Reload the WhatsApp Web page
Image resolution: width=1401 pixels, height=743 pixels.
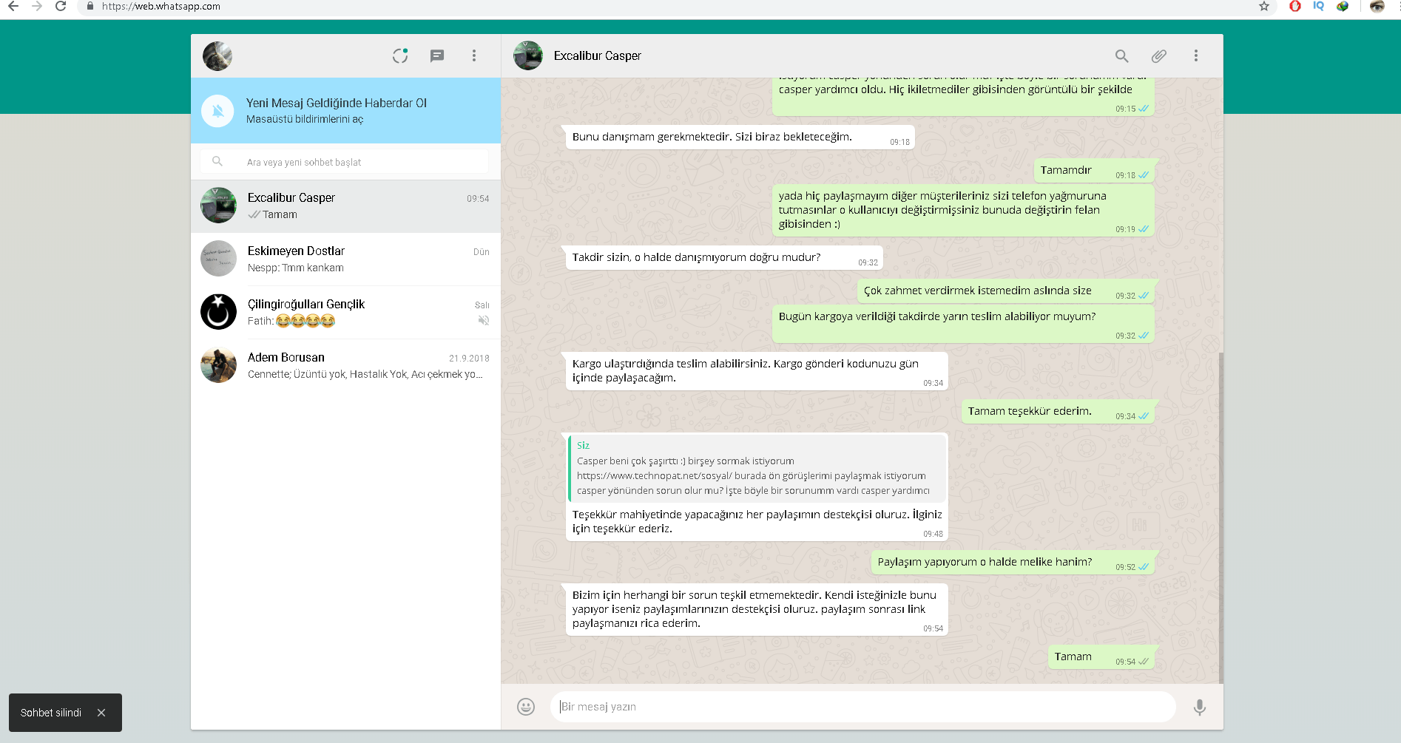tap(61, 6)
